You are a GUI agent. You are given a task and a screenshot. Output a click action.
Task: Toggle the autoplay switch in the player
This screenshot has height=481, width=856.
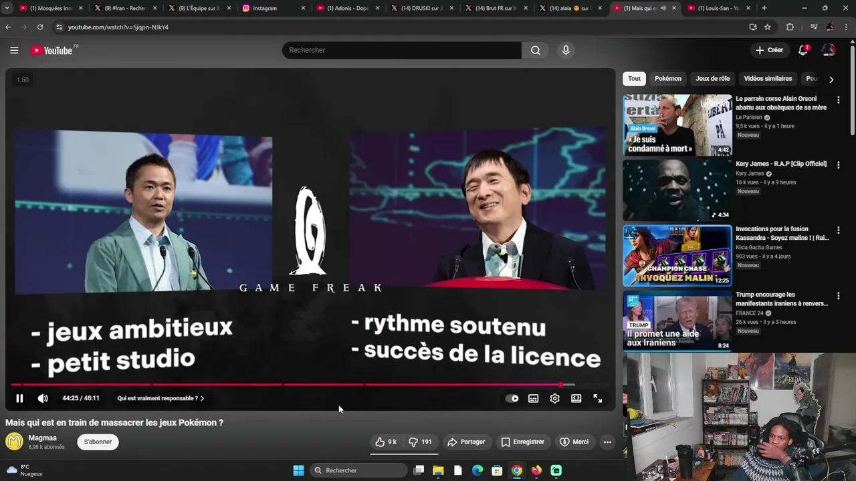(512, 398)
